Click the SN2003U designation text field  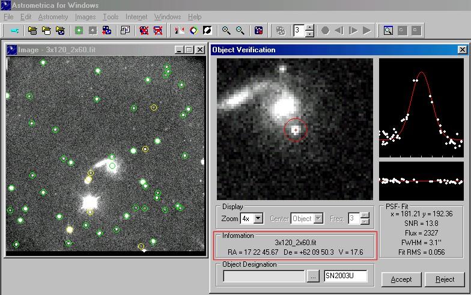pyautogui.click(x=345, y=276)
